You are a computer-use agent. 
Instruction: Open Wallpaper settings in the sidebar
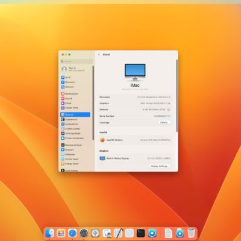click(75, 154)
